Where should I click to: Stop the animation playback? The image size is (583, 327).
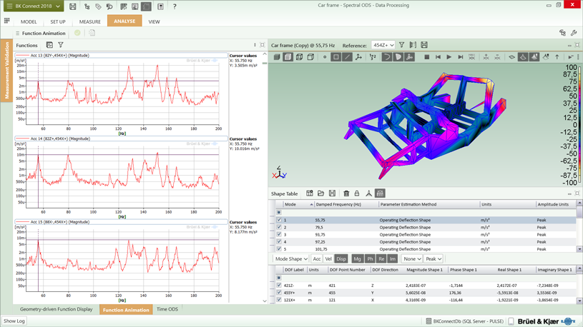tap(427, 57)
